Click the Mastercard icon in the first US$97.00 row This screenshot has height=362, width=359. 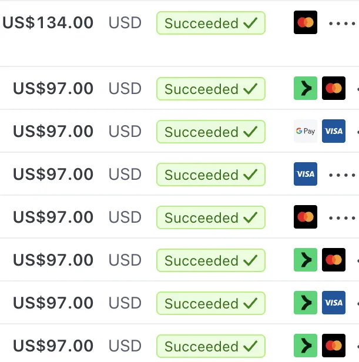334,88
